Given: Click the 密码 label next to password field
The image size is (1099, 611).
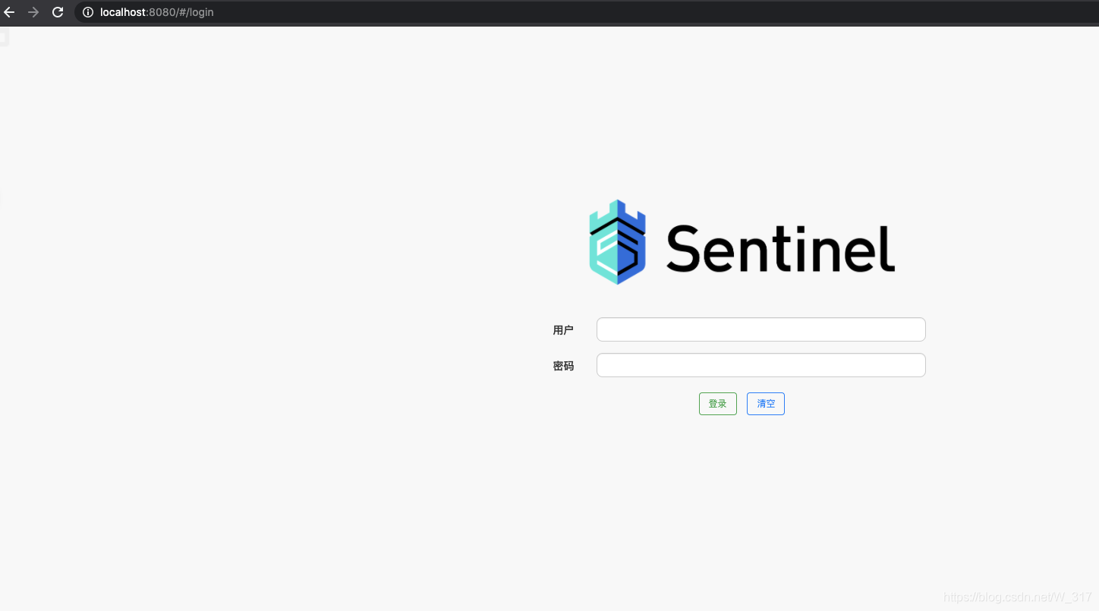Looking at the screenshot, I should (x=563, y=365).
